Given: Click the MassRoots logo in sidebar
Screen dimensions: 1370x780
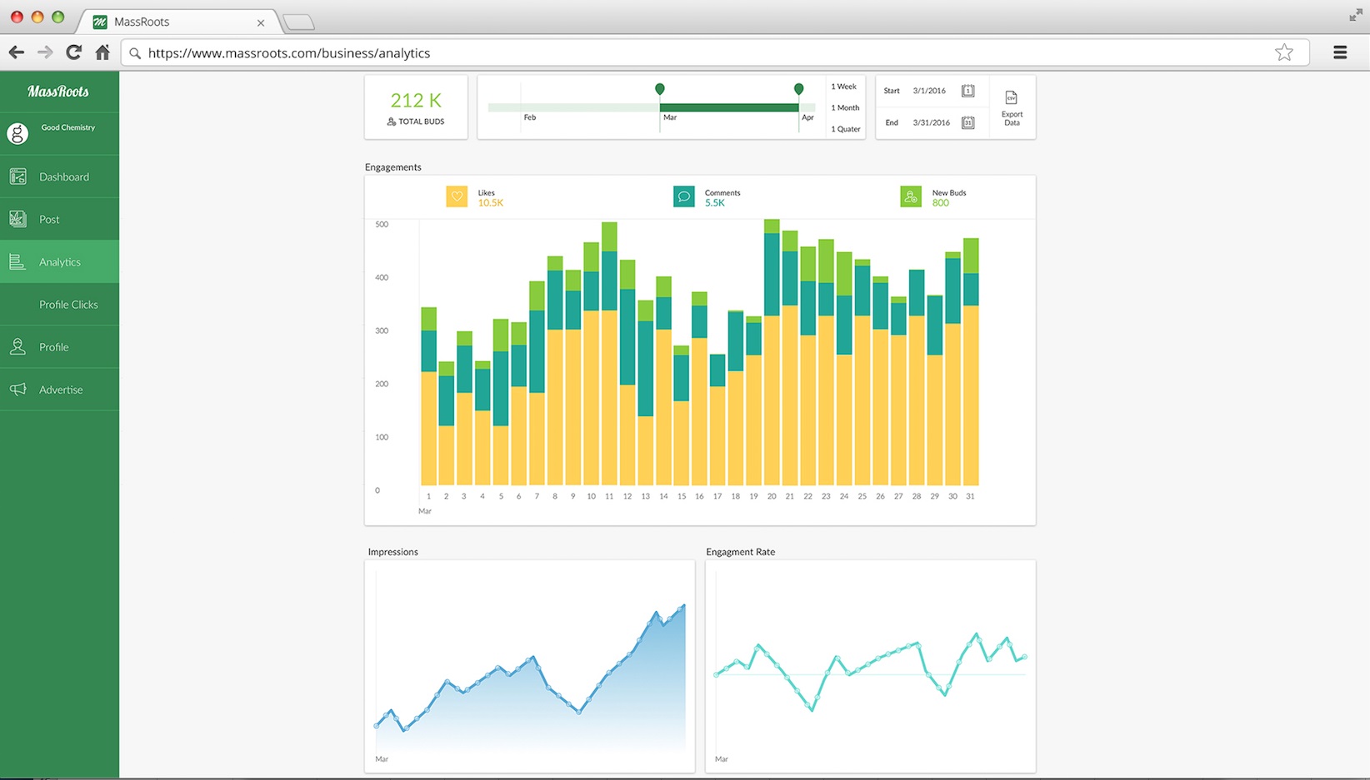Looking at the screenshot, I should click(x=58, y=92).
